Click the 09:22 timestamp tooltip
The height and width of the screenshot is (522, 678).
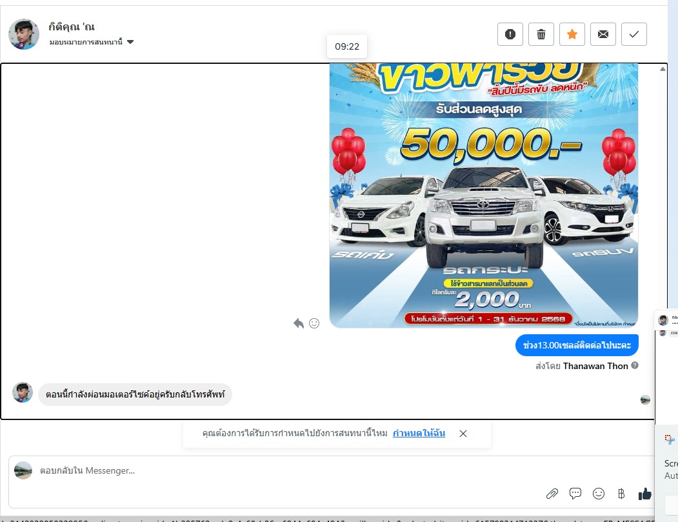[x=347, y=46]
